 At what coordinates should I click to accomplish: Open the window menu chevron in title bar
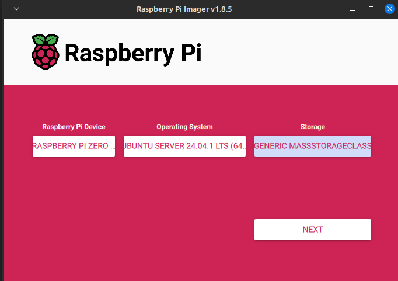pos(16,9)
